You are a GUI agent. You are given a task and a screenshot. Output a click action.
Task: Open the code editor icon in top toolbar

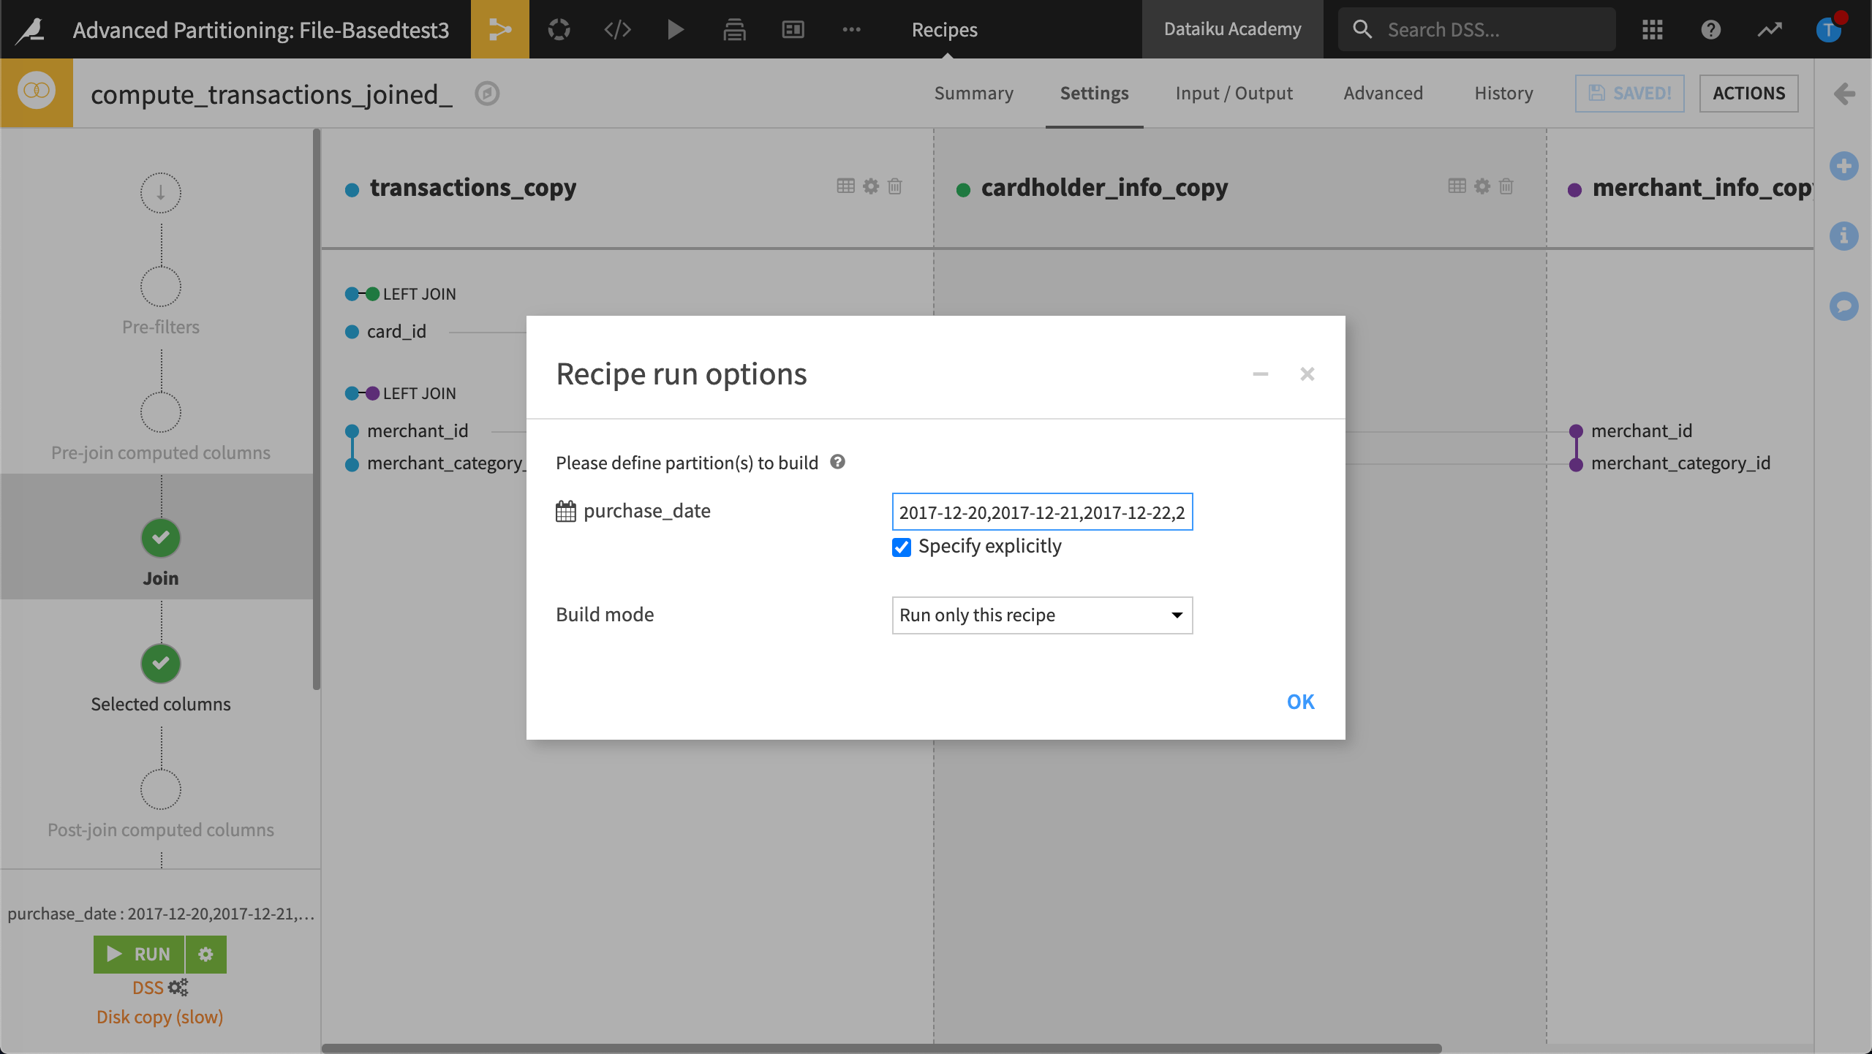616,29
